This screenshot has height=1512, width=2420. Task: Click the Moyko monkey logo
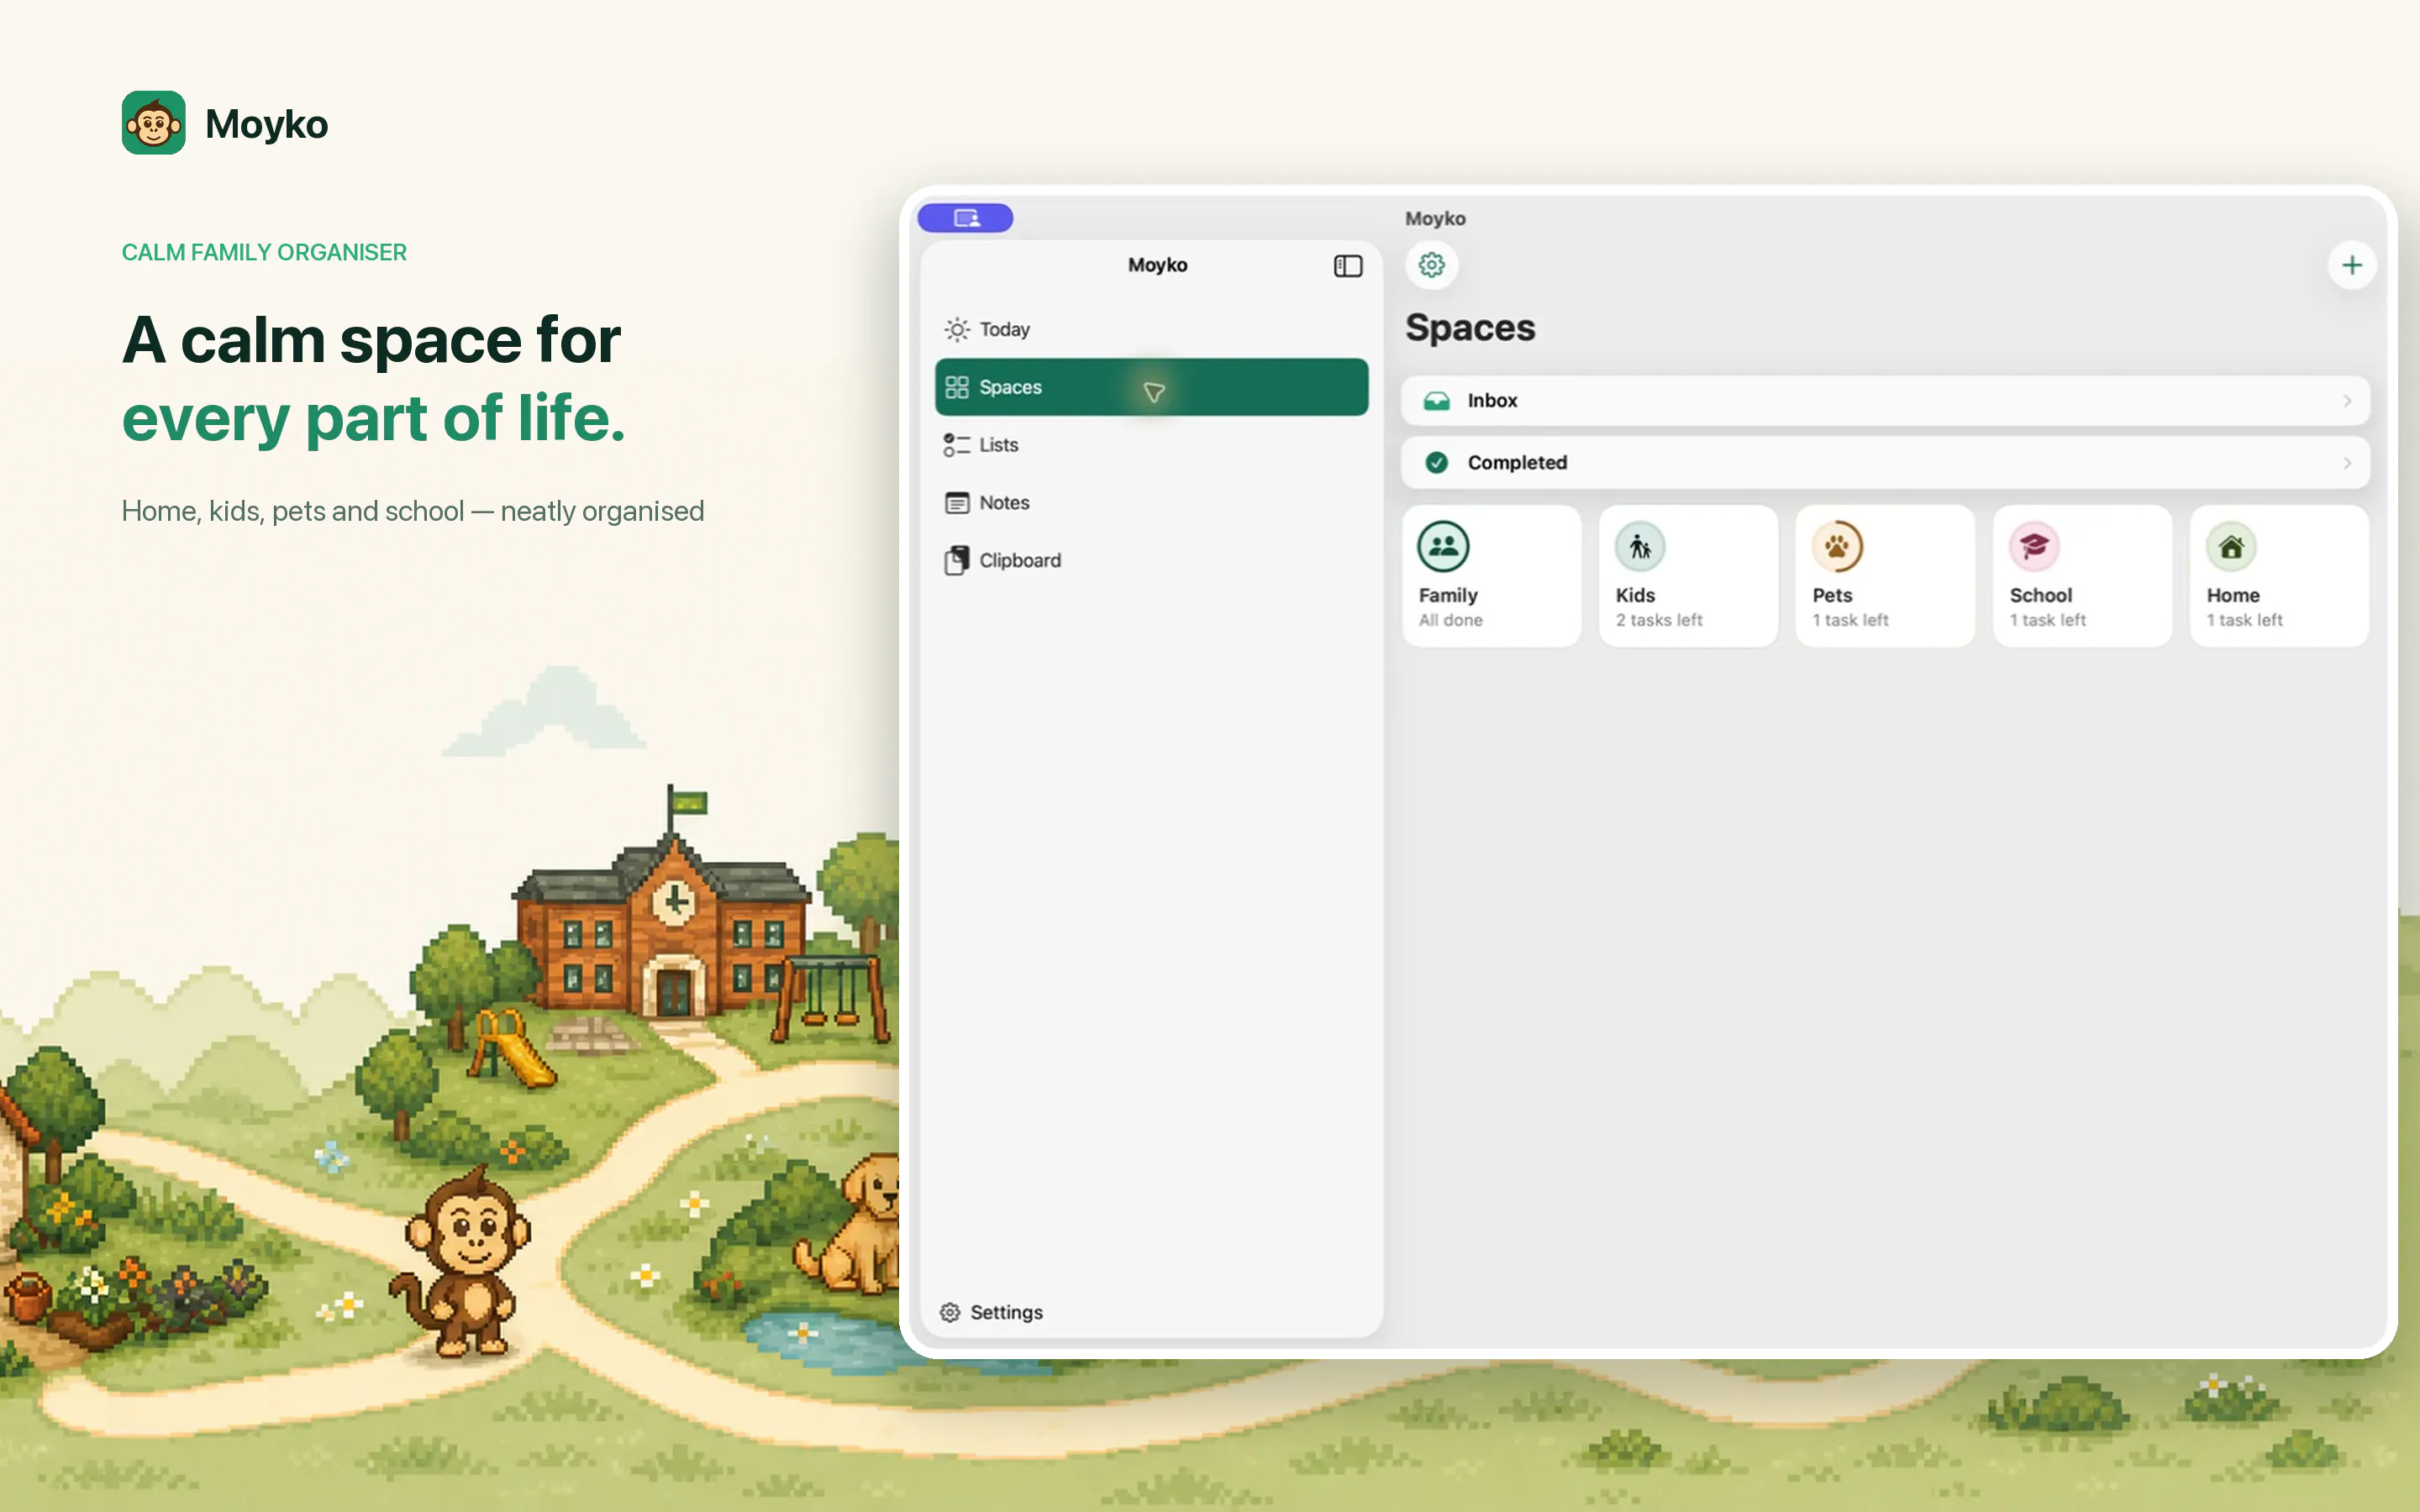tap(153, 123)
